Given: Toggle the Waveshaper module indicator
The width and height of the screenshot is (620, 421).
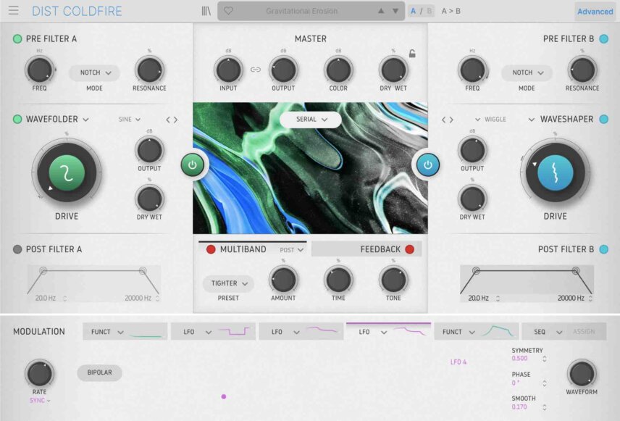Looking at the screenshot, I should tap(604, 119).
